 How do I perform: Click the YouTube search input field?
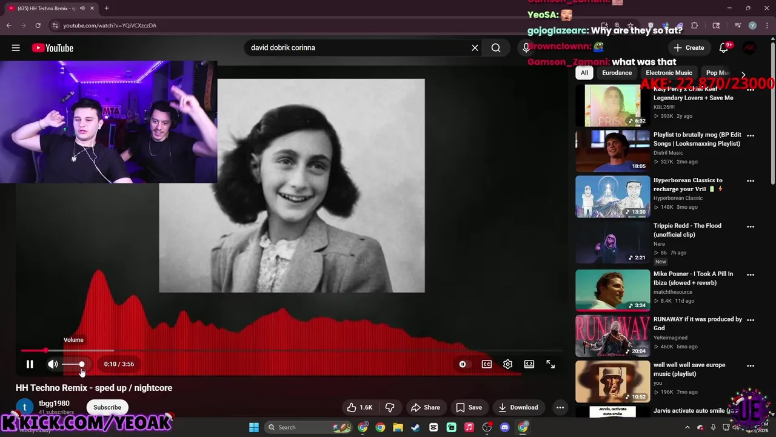click(358, 48)
